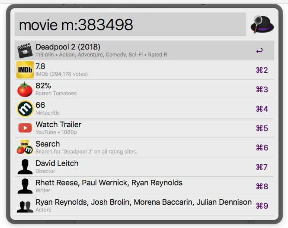Click the yellow IMDb logo icon
Screen dimensions: 288x228
(25, 70)
